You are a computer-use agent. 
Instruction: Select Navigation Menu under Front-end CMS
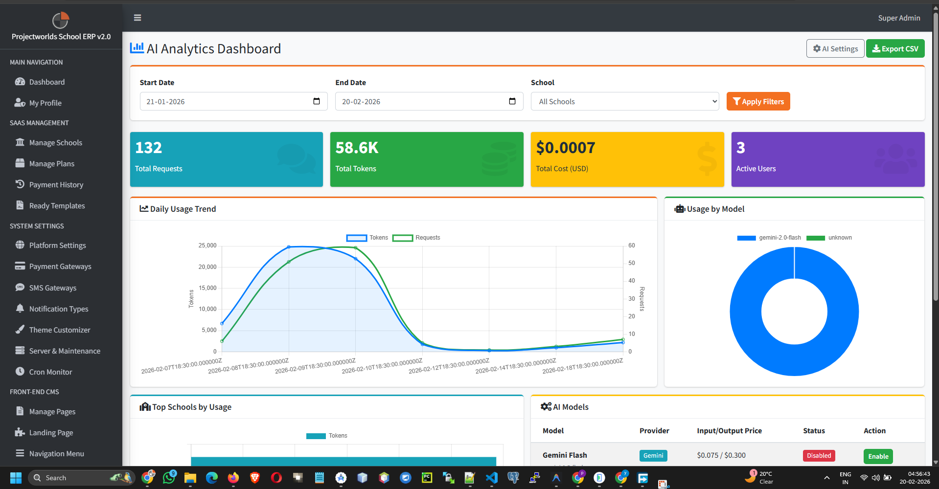click(56, 453)
